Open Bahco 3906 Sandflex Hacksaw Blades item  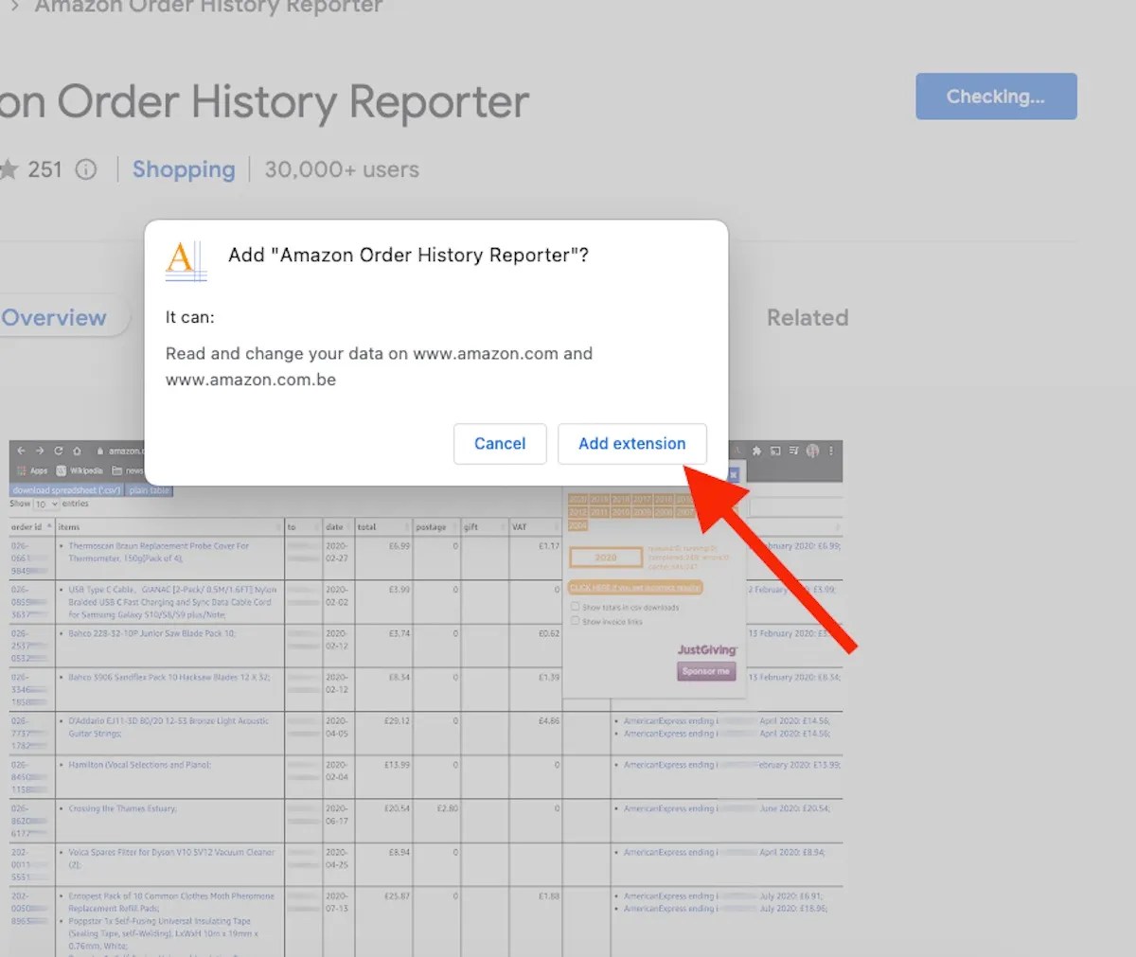[x=169, y=677]
